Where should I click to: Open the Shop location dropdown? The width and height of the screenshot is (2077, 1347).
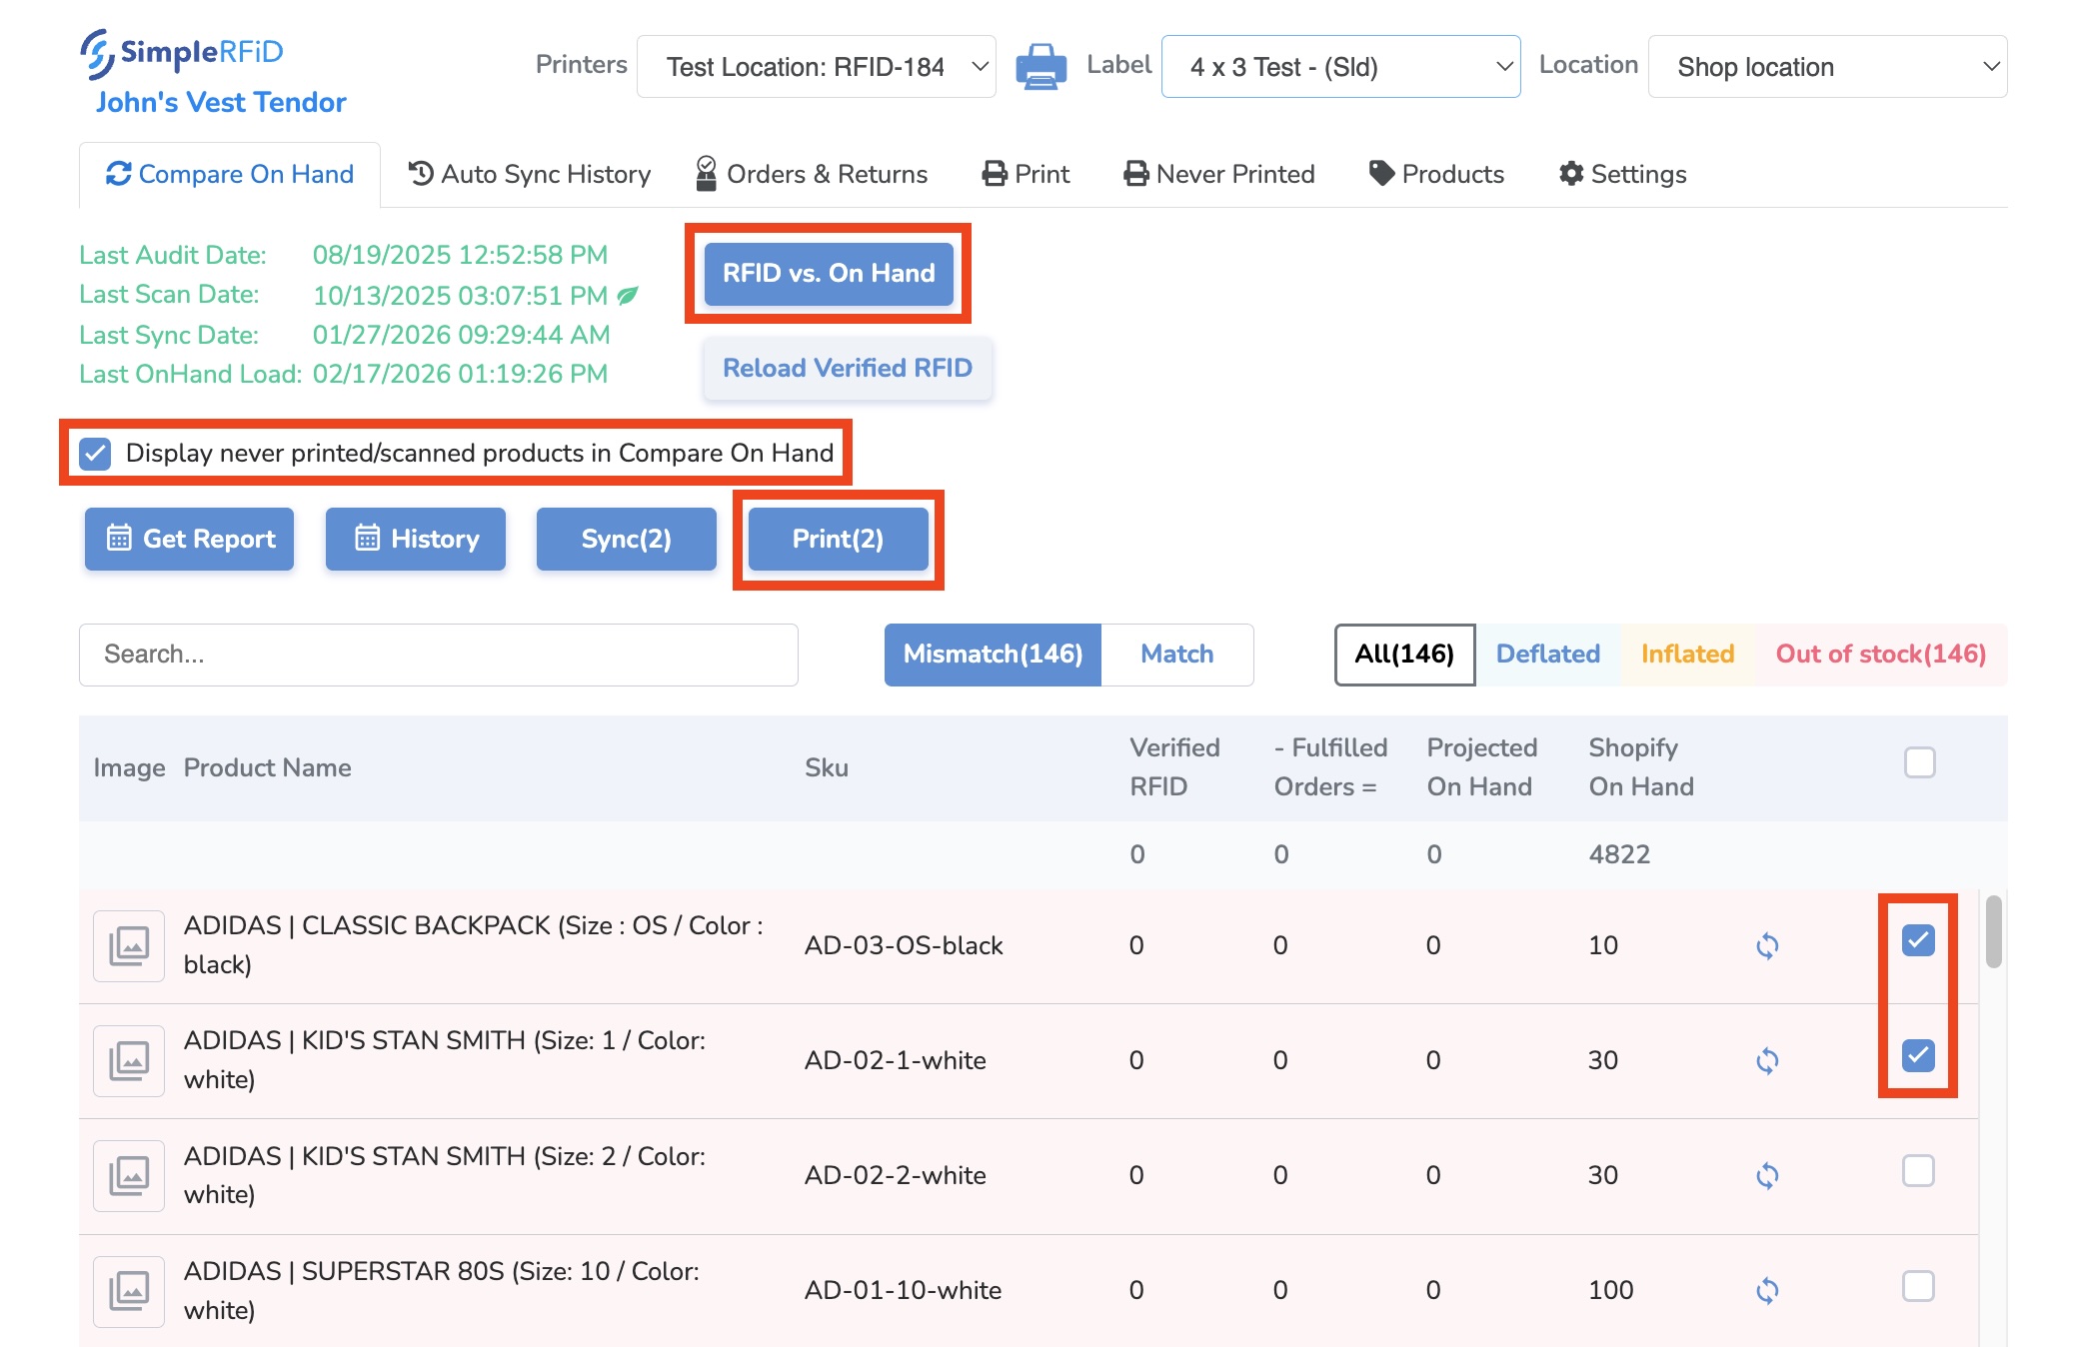click(x=1826, y=67)
